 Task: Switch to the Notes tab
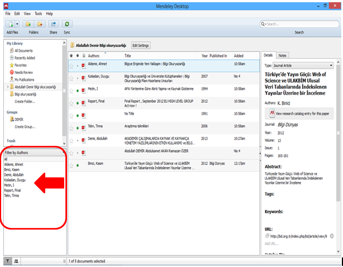click(283, 55)
